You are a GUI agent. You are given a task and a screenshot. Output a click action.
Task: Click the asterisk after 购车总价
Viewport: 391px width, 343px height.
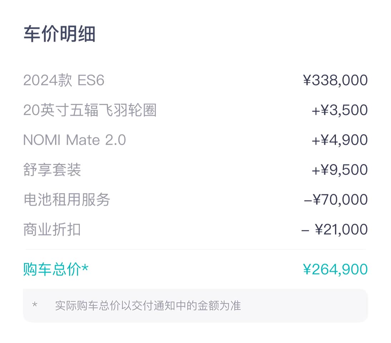85,268
